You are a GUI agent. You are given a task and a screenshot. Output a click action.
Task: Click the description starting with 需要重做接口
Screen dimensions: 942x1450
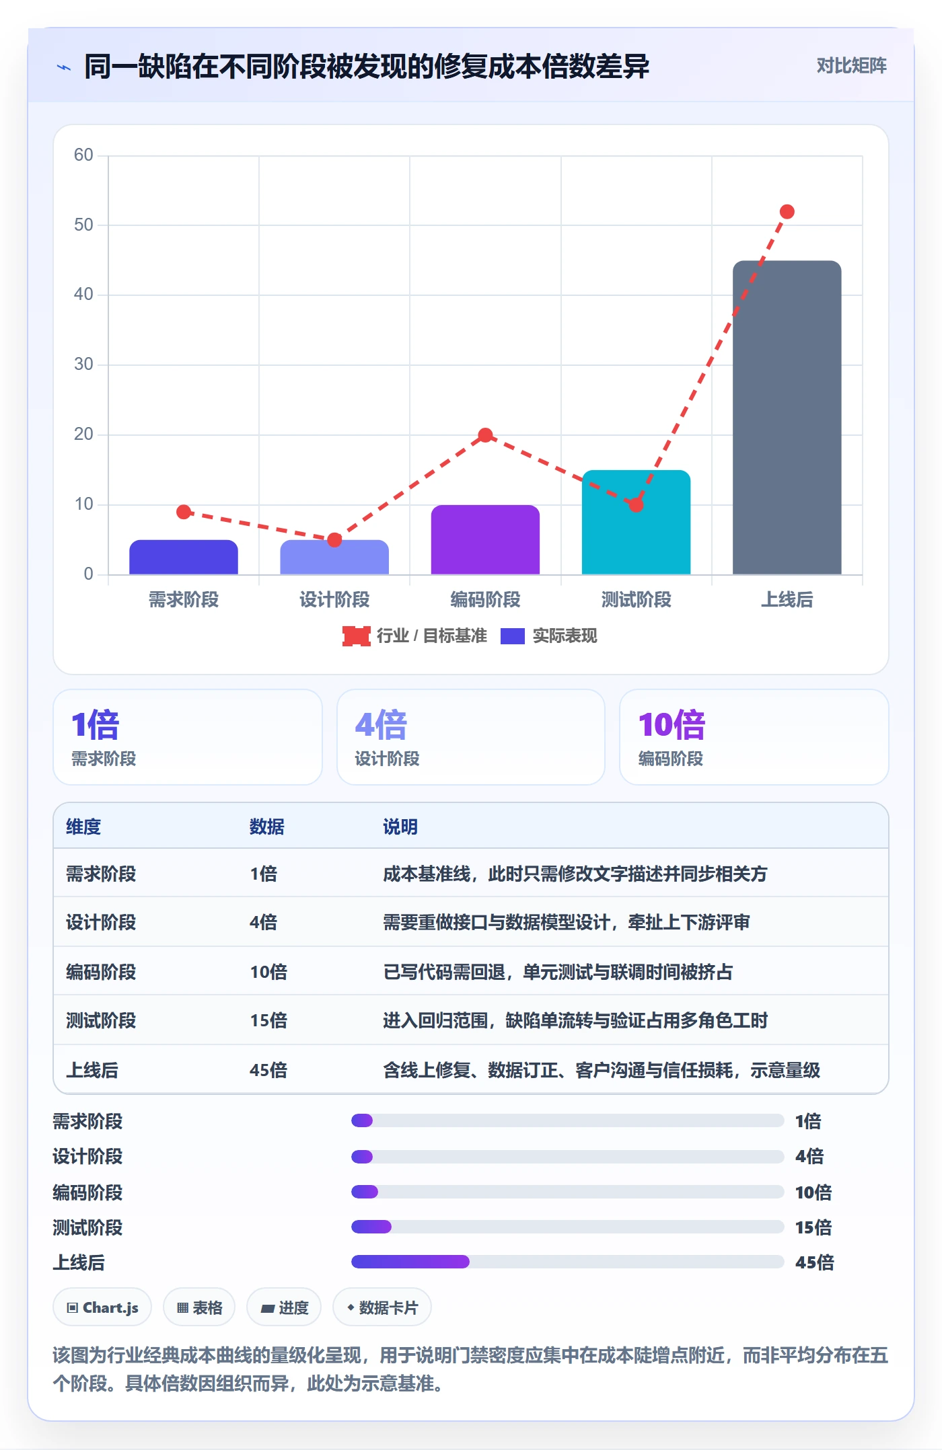tap(567, 922)
